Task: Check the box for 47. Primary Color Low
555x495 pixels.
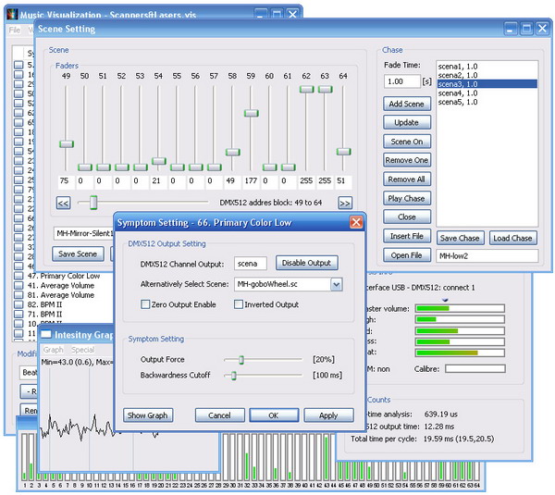Action: click(19, 276)
